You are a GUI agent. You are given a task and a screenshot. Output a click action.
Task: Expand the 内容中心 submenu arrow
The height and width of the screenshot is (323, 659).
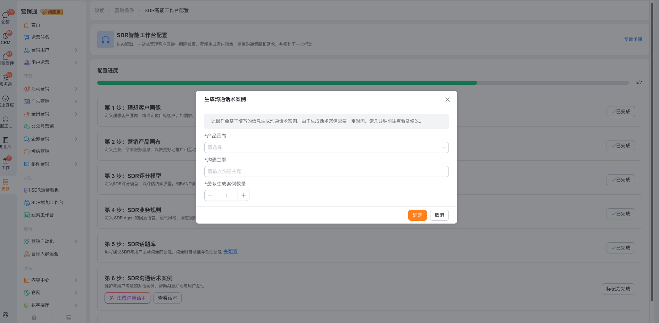(76, 280)
